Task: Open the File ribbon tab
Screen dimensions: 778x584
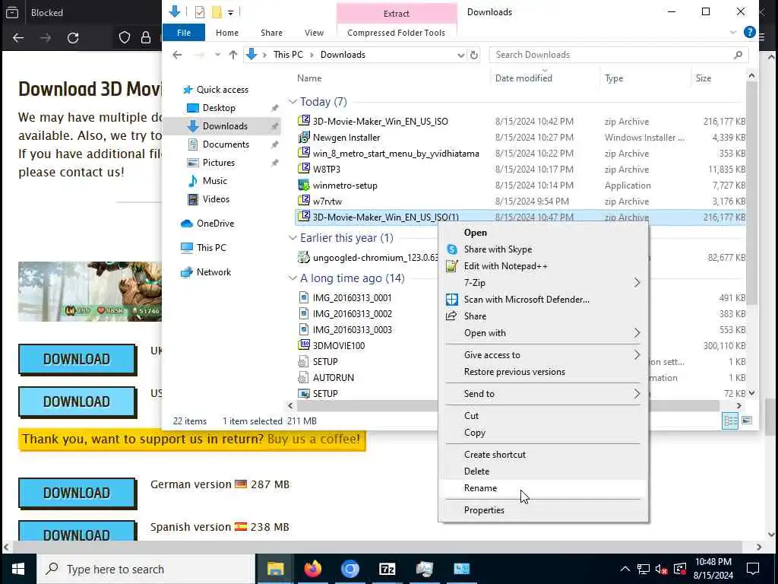Action: tap(184, 33)
